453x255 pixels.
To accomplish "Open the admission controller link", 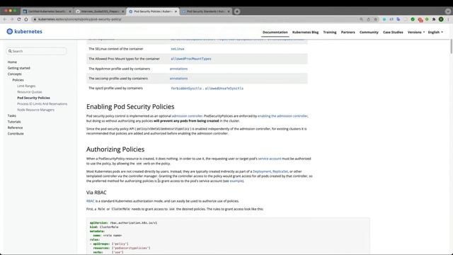I will [187, 116].
